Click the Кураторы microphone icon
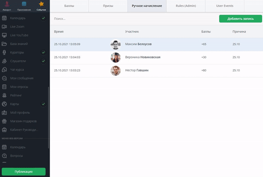The width and height of the screenshot is (263, 177). click(x=4, y=53)
